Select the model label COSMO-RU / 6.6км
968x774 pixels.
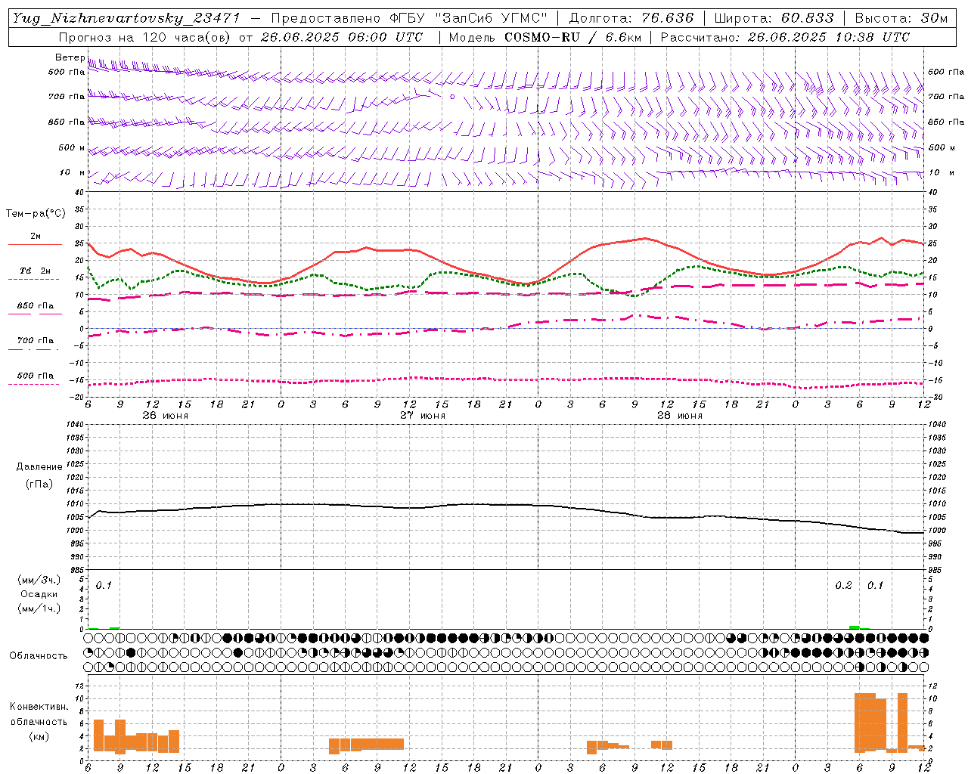[x=575, y=37]
